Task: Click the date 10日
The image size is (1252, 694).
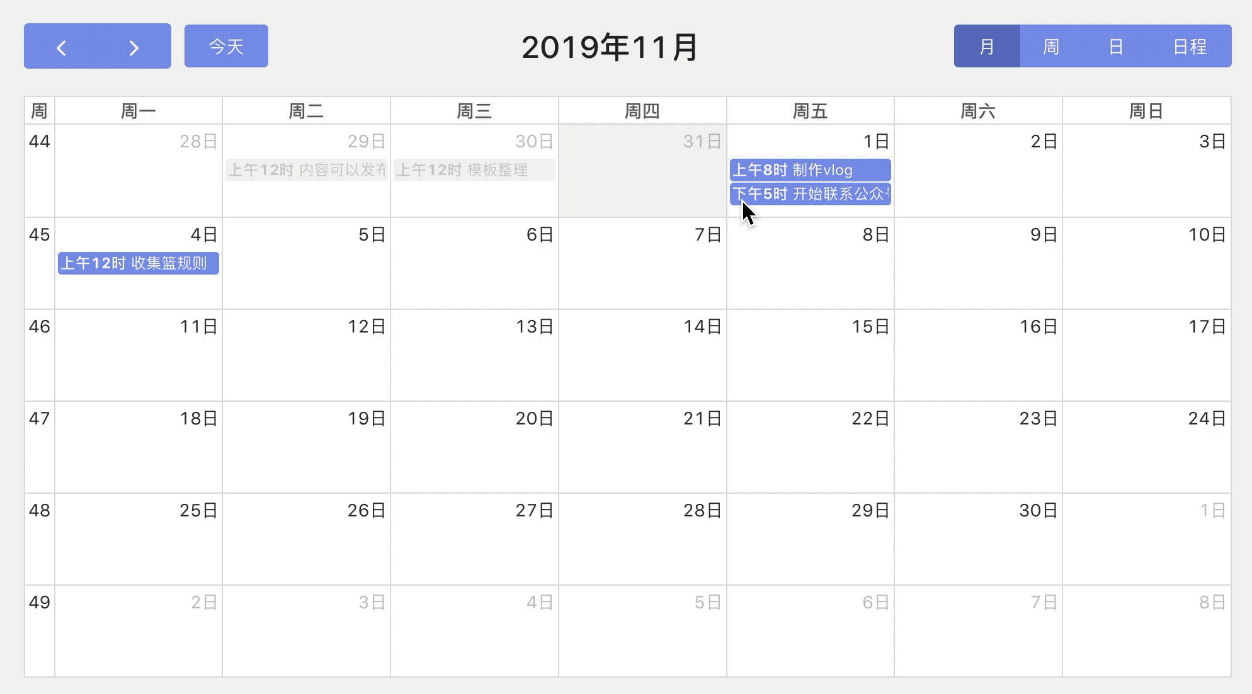Action: tap(1207, 235)
